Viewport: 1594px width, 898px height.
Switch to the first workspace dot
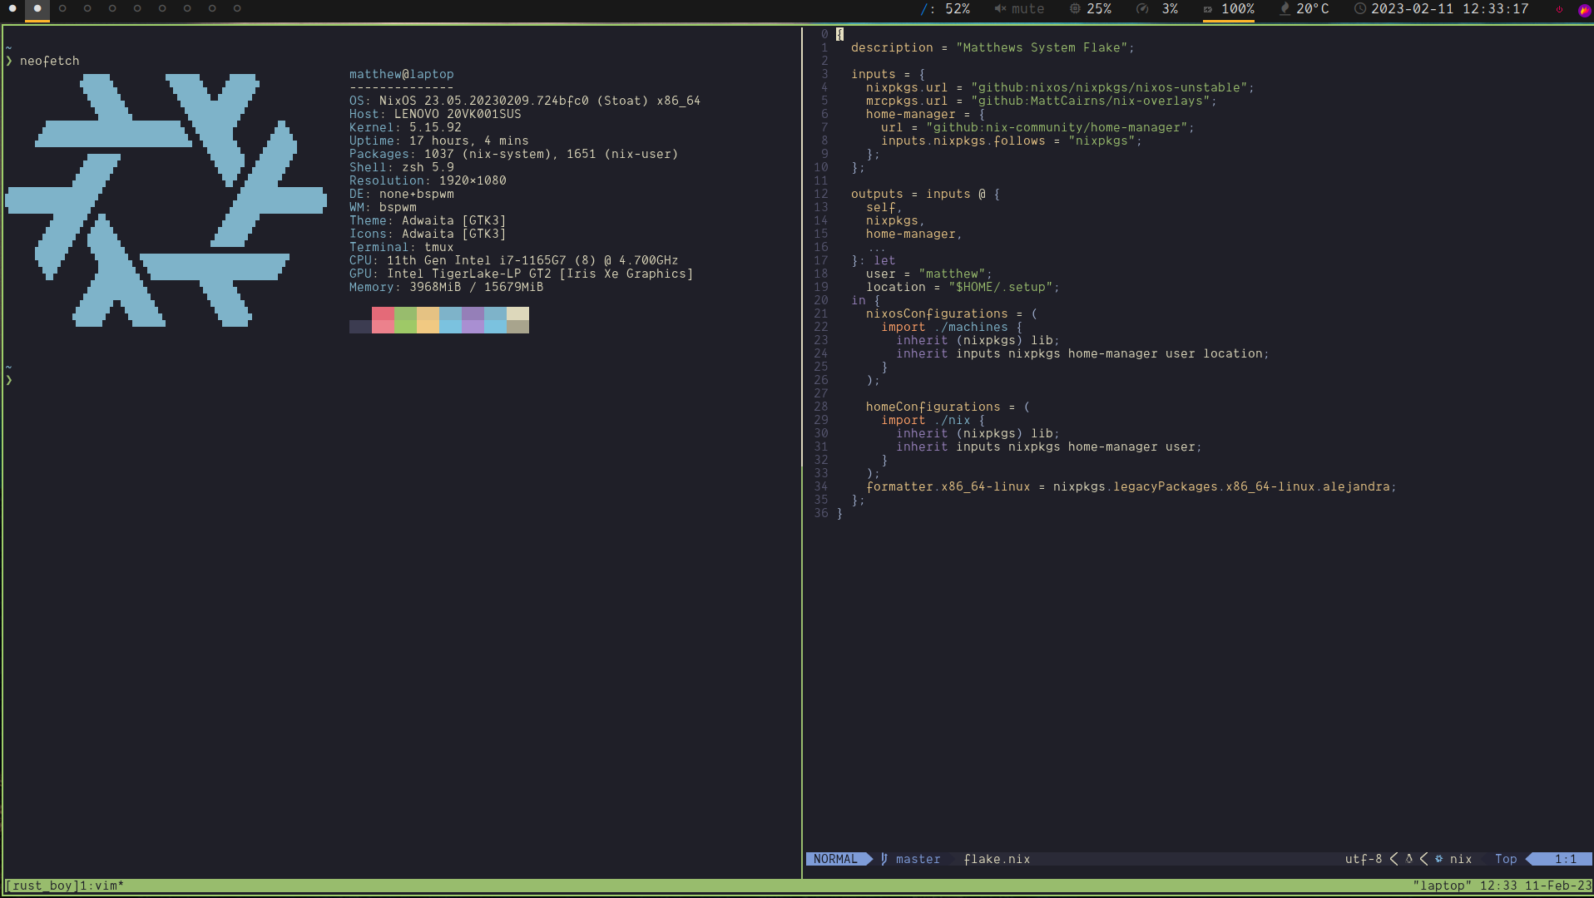click(12, 8)
